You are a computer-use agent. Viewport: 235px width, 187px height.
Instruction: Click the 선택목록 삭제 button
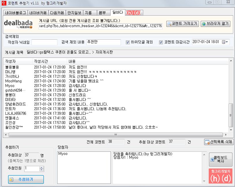[219, 142]
